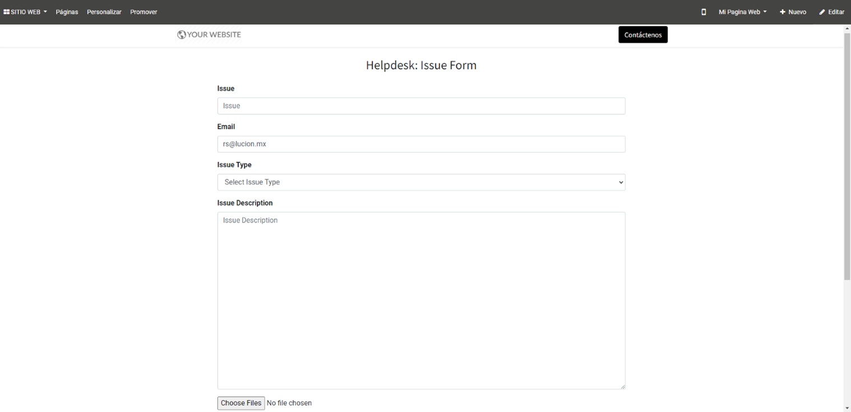The image size is (851, 412).
Task: Click into the Email field
Action: (x=421, y=144)
